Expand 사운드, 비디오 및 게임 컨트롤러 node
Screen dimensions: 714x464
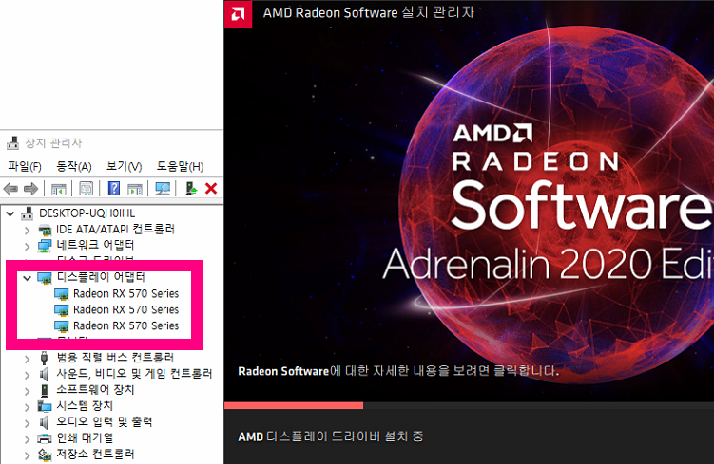click(x=27, y=375)
